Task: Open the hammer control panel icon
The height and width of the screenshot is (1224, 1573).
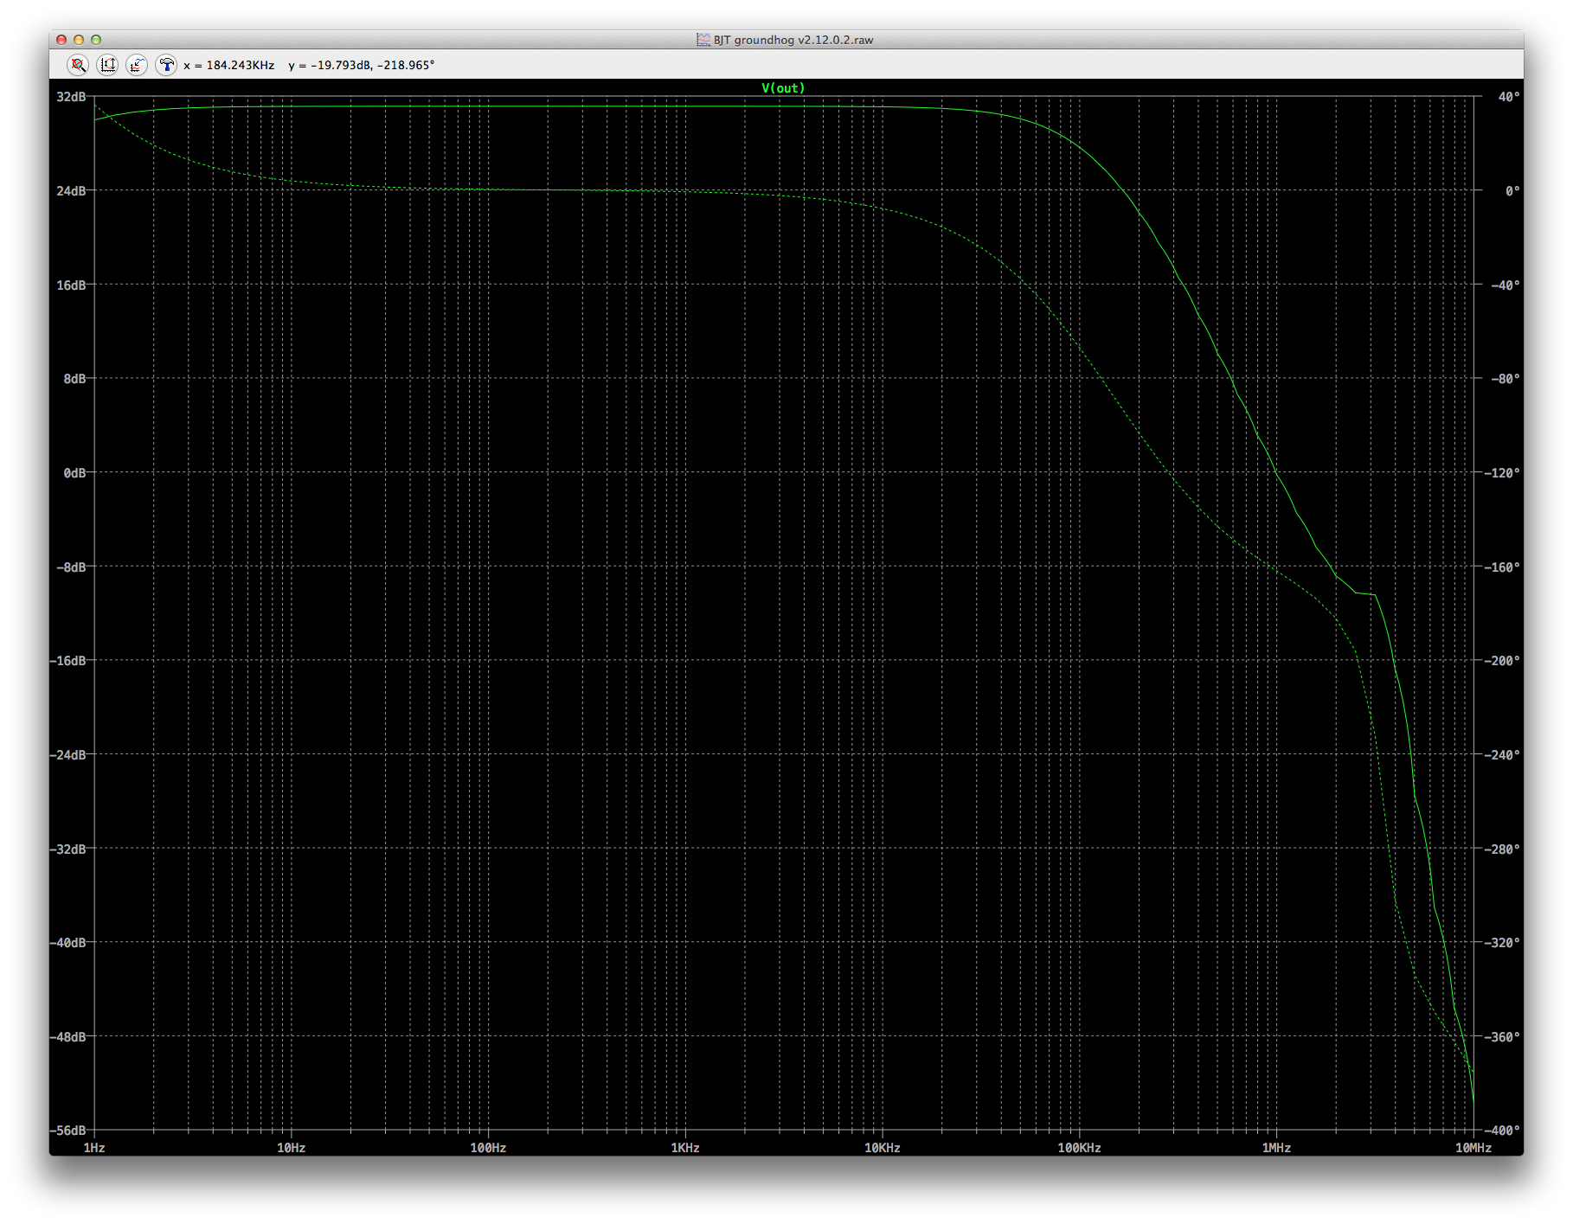Action: (x=166, y=65)
